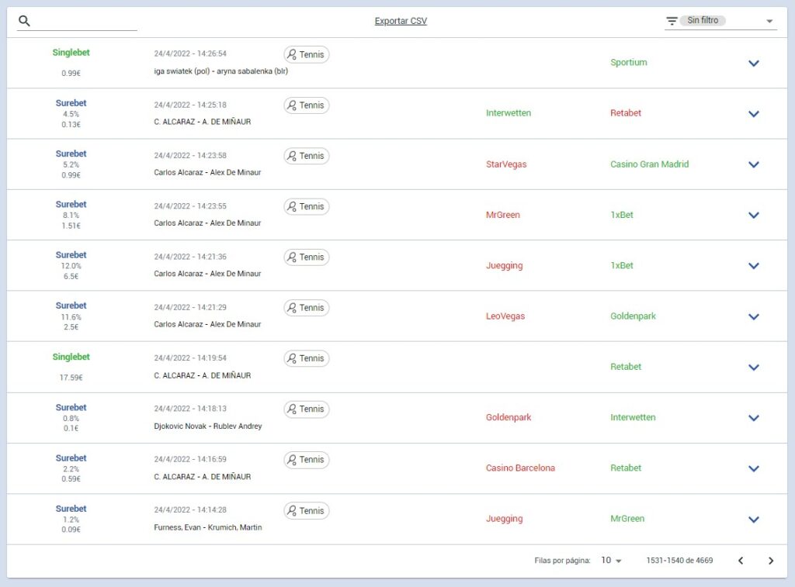This screenshot has width=795, height=587.
Task: Expand the 14:23:58 StarVegas Surebet row
Action: [753, 164]
